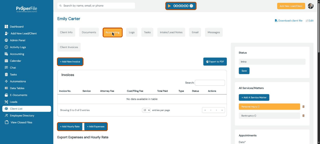This screenshot has width=320, height=144.
Task: Click the Employee Directory icon
Action: 6,116
